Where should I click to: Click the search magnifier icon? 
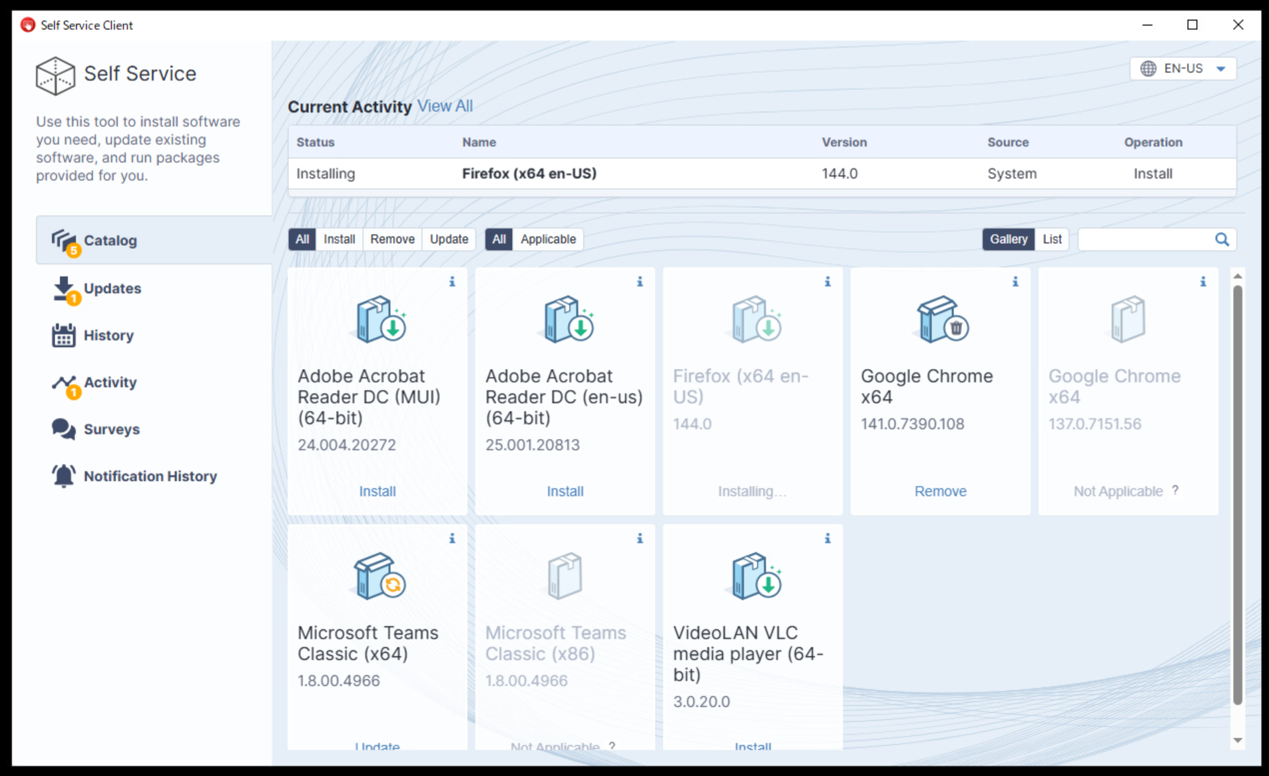click(x=1222, y=240)
